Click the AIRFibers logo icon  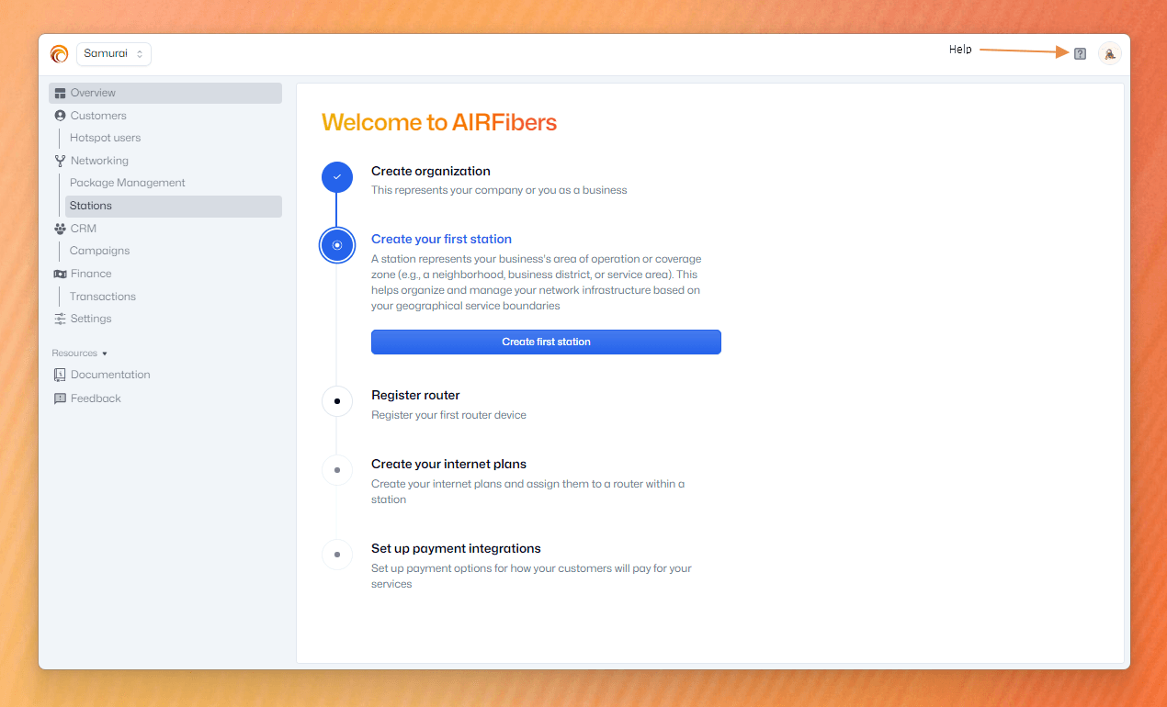(60, 54)
